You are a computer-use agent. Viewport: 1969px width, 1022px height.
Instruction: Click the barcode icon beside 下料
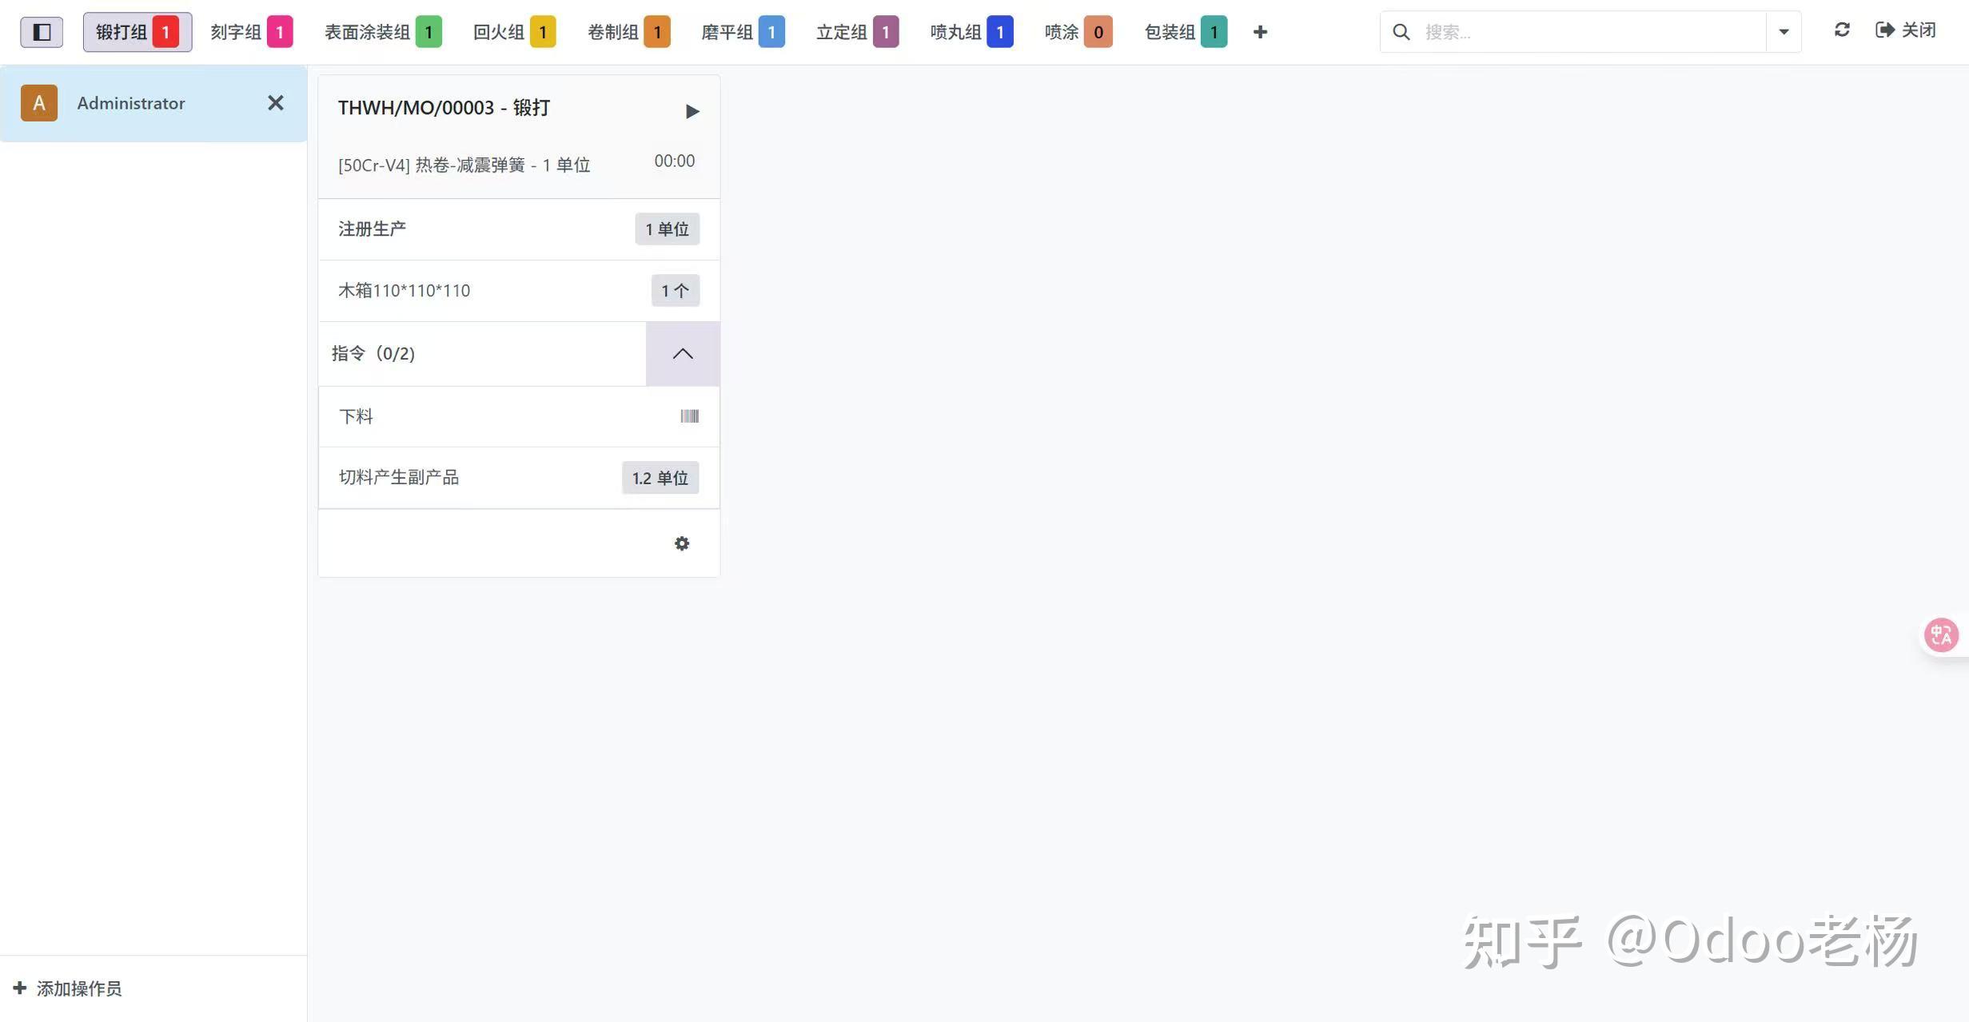689,416
